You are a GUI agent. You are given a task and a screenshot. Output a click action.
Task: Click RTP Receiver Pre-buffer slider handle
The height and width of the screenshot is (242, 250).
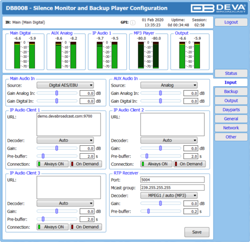click(x=148, y=211)
